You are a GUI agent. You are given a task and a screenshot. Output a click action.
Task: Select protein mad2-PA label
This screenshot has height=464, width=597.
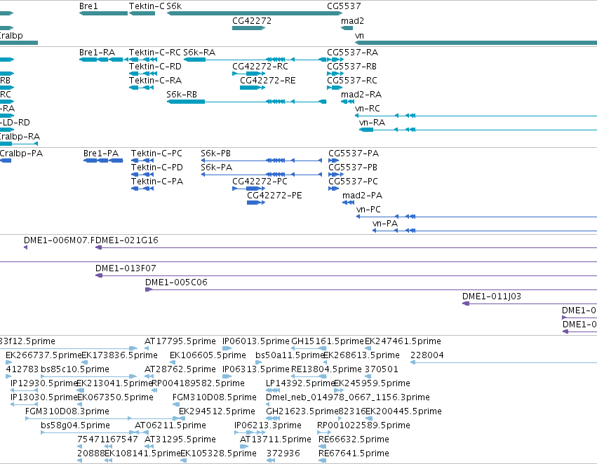pyautogui.click(x=362, y=196)
